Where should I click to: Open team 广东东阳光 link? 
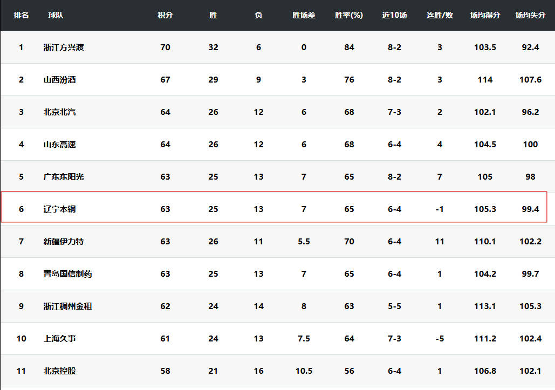64,176
